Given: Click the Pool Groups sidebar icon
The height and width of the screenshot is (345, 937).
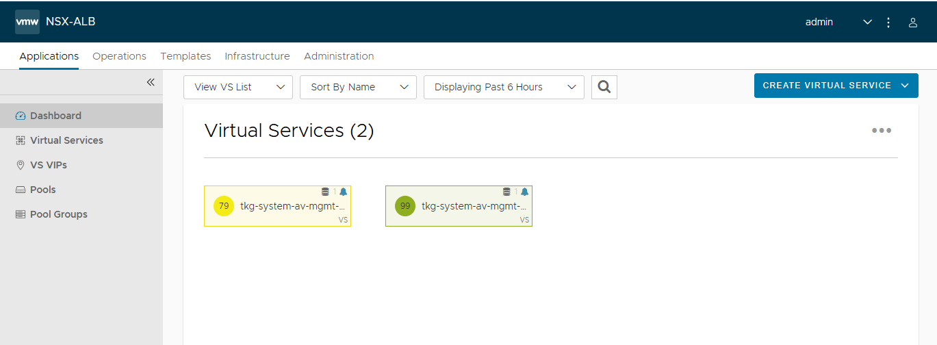Looking at the screenshot, I should tap(21, 214).
